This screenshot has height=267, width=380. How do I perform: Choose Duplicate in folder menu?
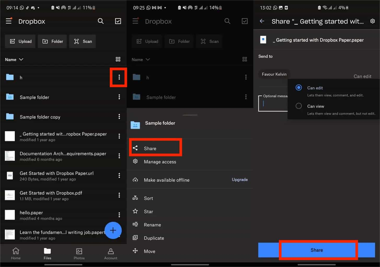point(190,238)
